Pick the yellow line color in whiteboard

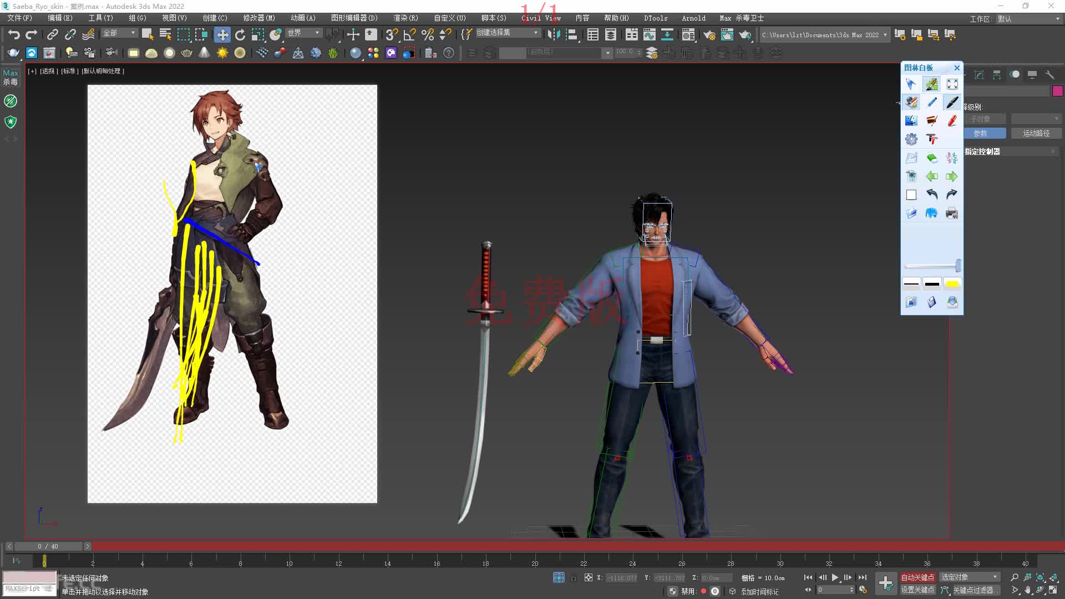pyautogui.click(x=952, y=284)
